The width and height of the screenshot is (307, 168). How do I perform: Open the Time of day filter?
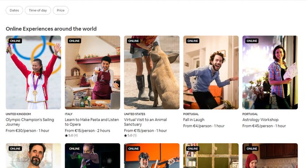click(x=38, y=10)
